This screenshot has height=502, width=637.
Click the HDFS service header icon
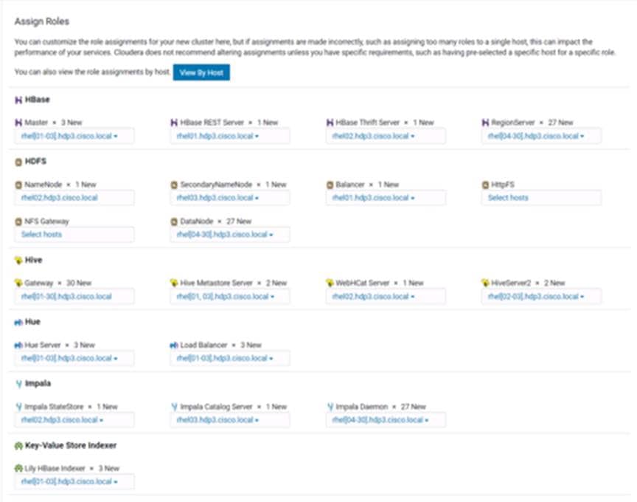coord(18,162)
